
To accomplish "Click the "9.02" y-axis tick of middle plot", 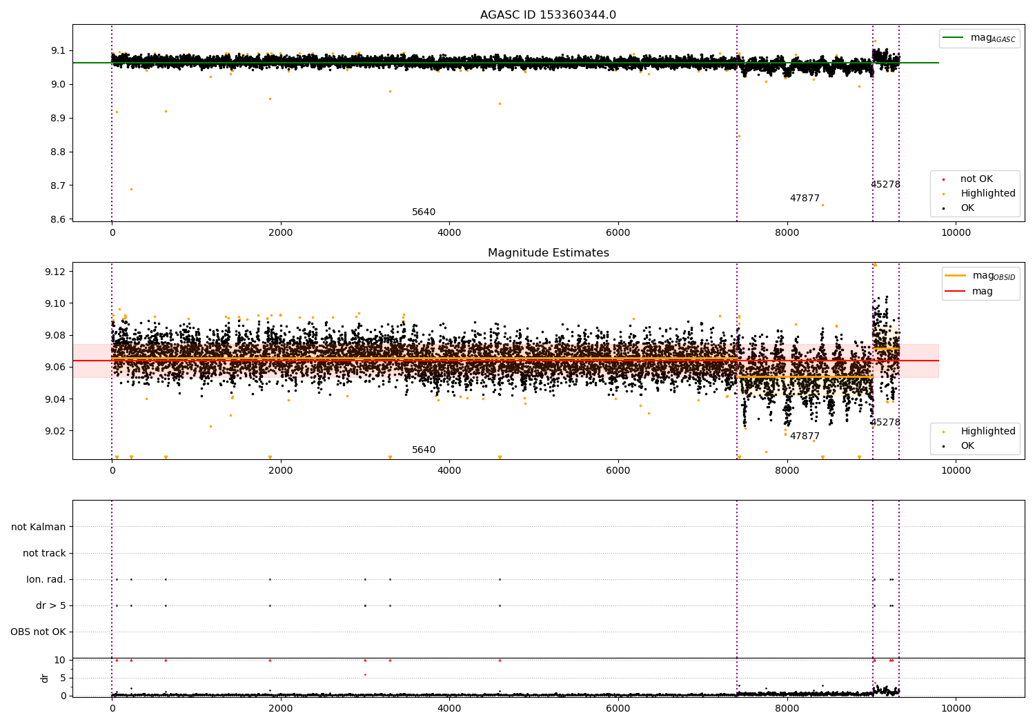I will click(55, 432).
